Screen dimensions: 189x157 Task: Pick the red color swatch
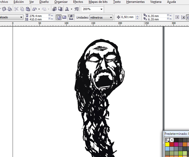172,144
